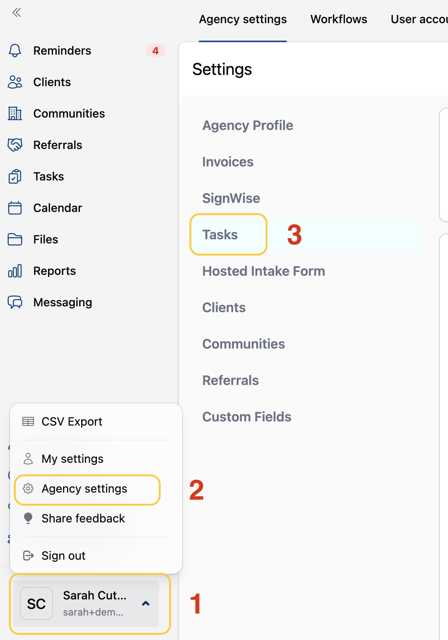The width and height of the screenshot is (448, 640).
Task: Click the Reports bar chart icon
Action: tap(15, 271)
